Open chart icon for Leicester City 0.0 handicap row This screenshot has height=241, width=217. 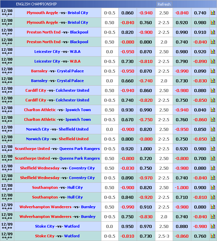point(213,51)
